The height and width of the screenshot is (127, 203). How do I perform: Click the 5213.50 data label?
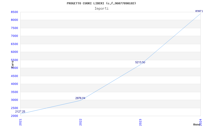point(140,62)
